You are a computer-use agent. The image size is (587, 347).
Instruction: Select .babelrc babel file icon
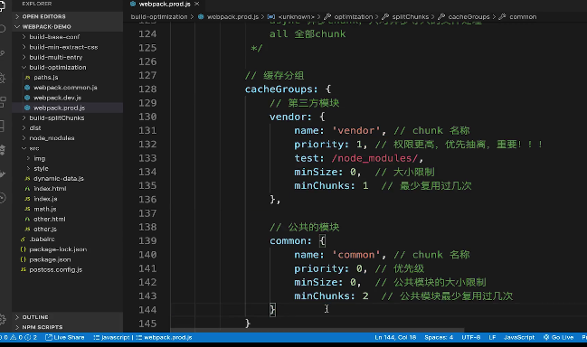click(24, 239)
